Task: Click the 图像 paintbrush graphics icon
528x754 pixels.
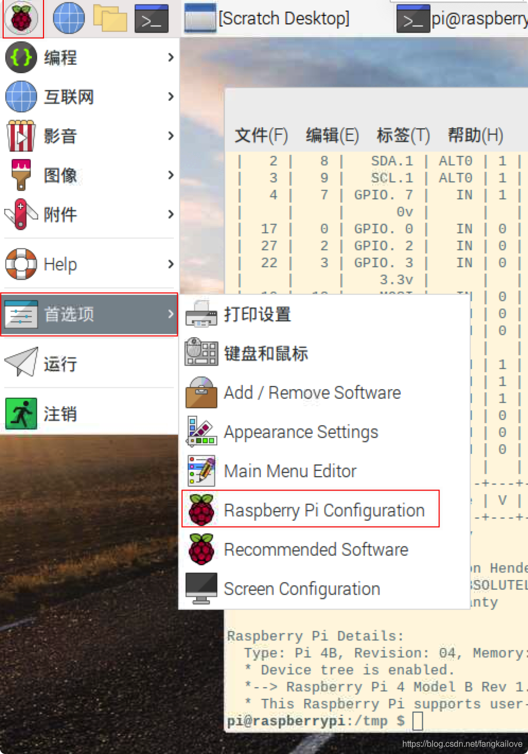Action: coord(21,175)
